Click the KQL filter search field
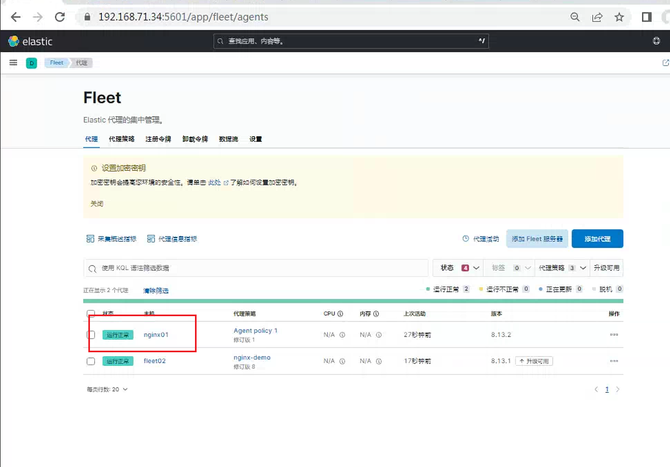The width and height of the screenshot is (670, 467). pyautogui.click(x=256, y=268)
